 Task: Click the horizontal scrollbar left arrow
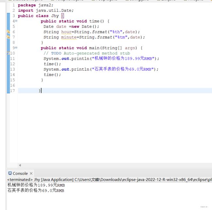20,165
